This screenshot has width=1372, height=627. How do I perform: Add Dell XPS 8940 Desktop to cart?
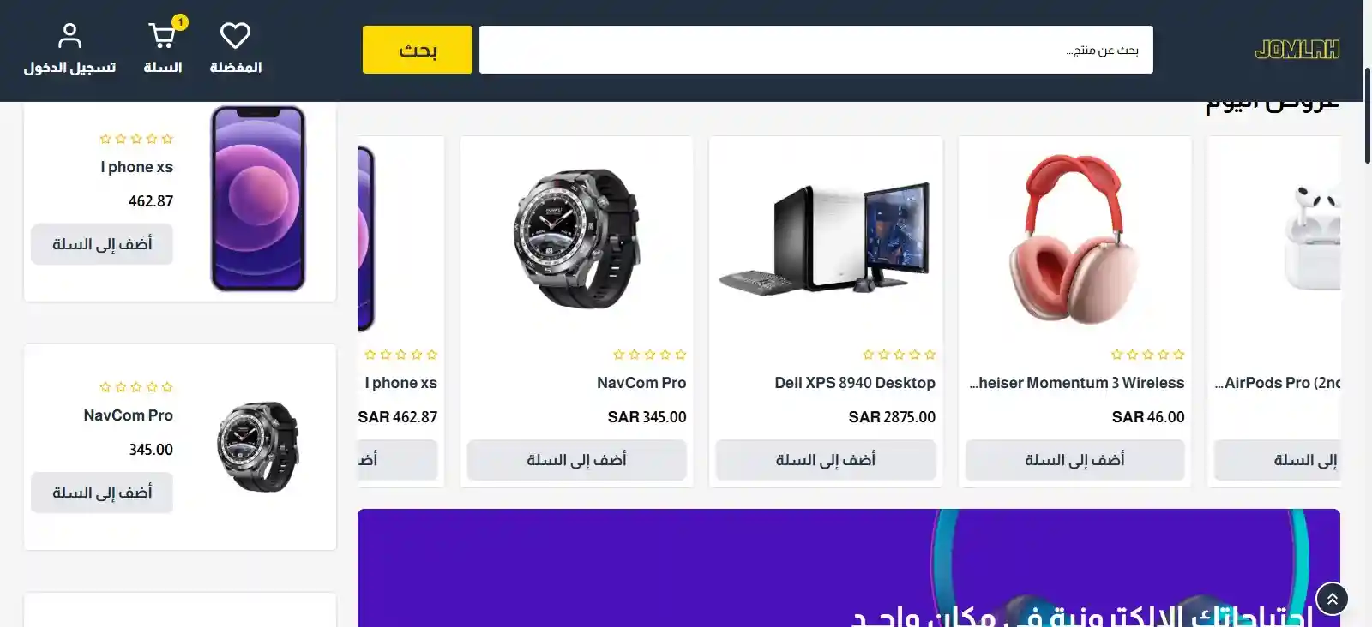(x=826, y=460)
